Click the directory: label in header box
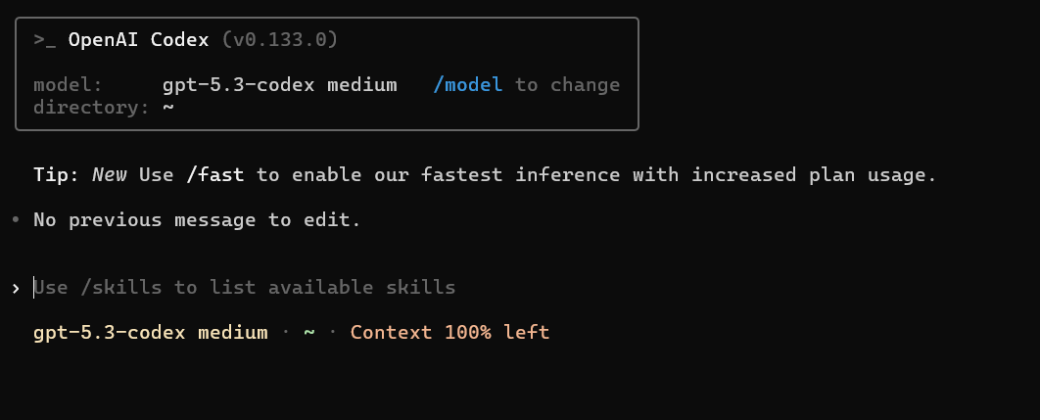 91,108
